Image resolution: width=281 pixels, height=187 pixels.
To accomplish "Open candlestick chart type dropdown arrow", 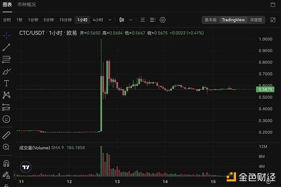I will tap(131, 20).
